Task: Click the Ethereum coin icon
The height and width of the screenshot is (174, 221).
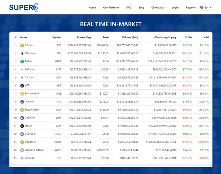Action: pyautogui.click(x=22, y=54)
